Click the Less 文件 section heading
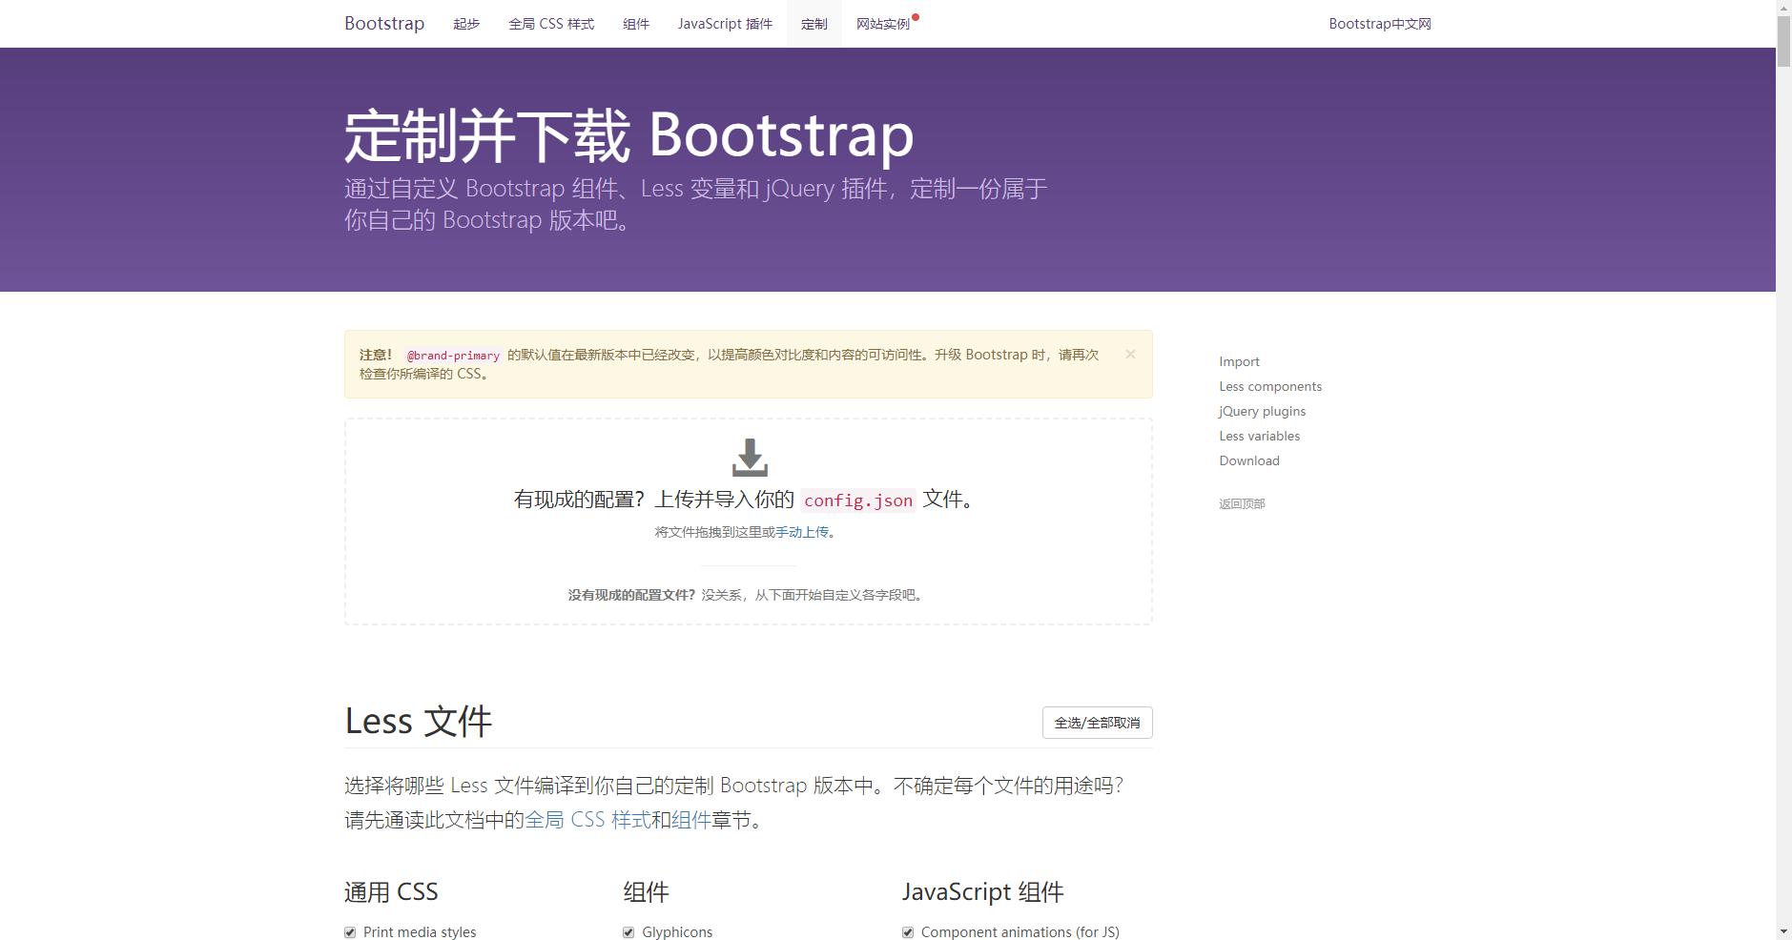1792x940 pixels. pos(419,721)
